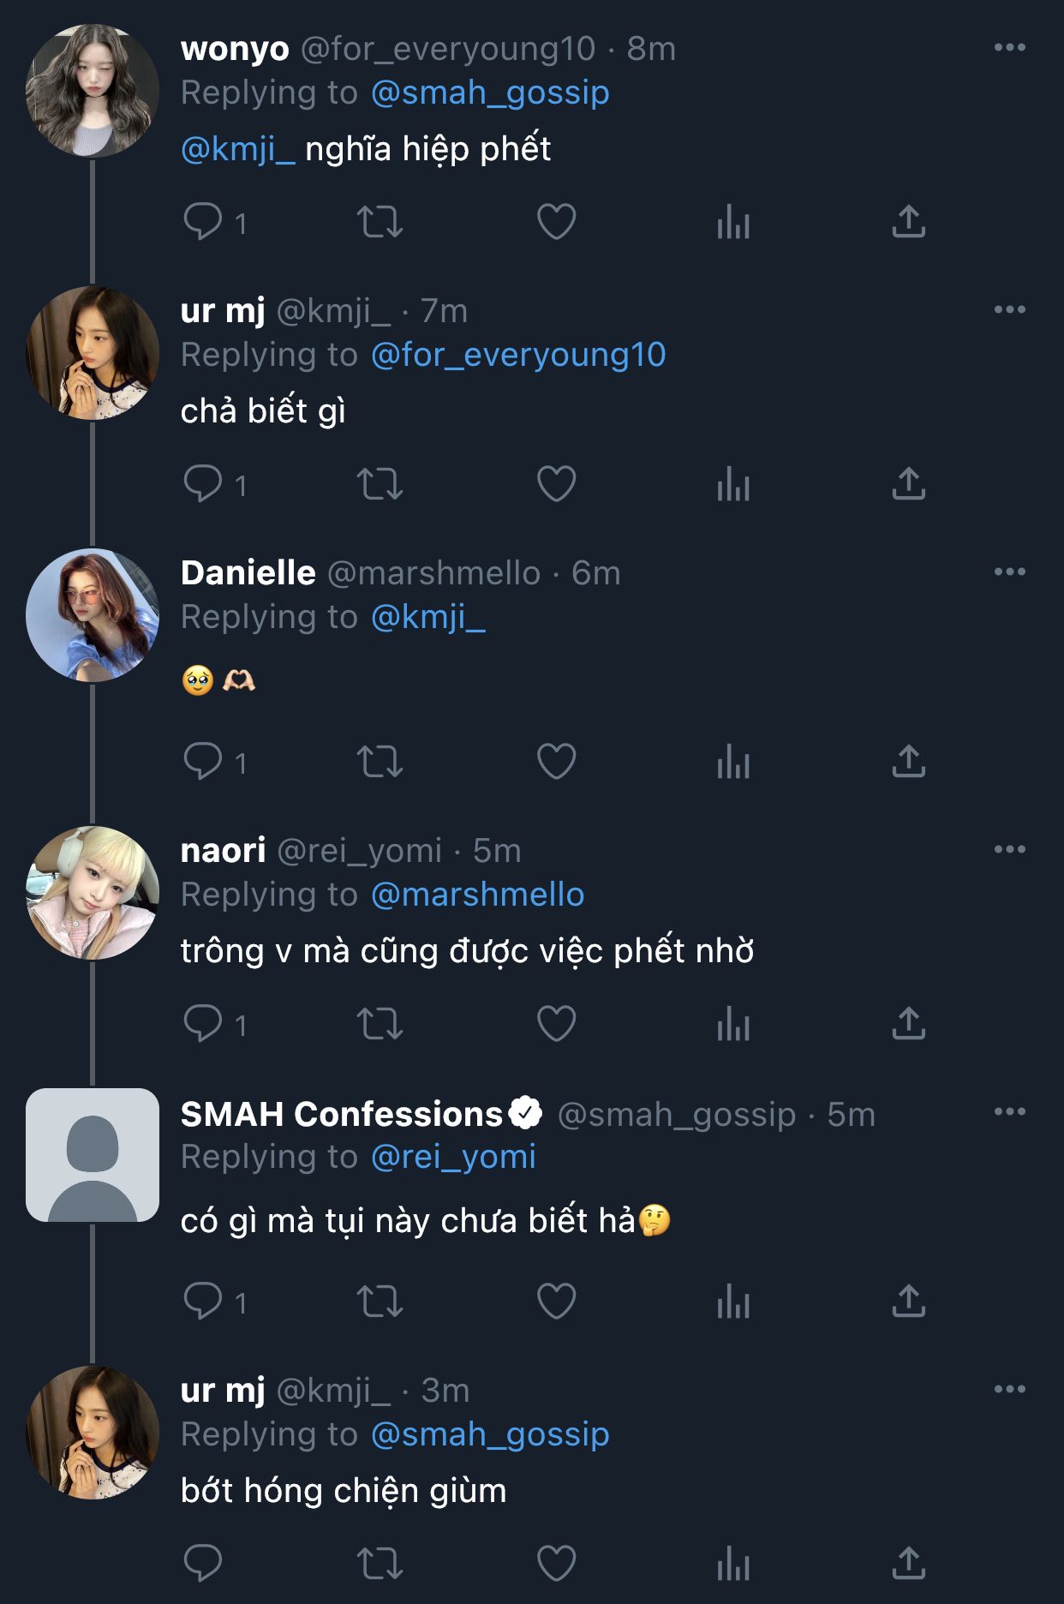Viewport: 1064px width, 1604px height.
Task: Share ur mj's 'bớt hóng chiện giùm' tweet
Action: point(908,1564)
